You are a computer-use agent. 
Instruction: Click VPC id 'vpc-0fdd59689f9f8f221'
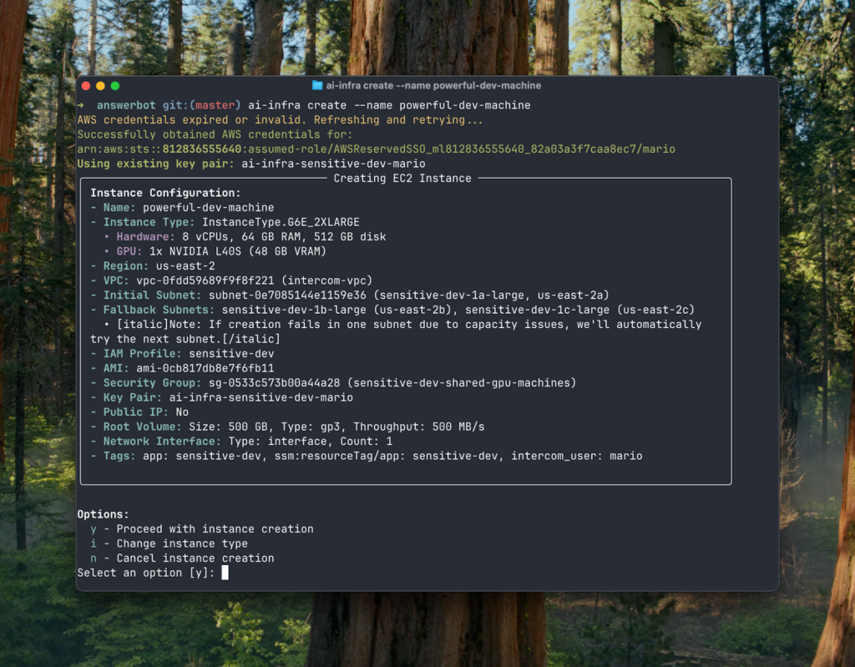[x=205, y=280]
